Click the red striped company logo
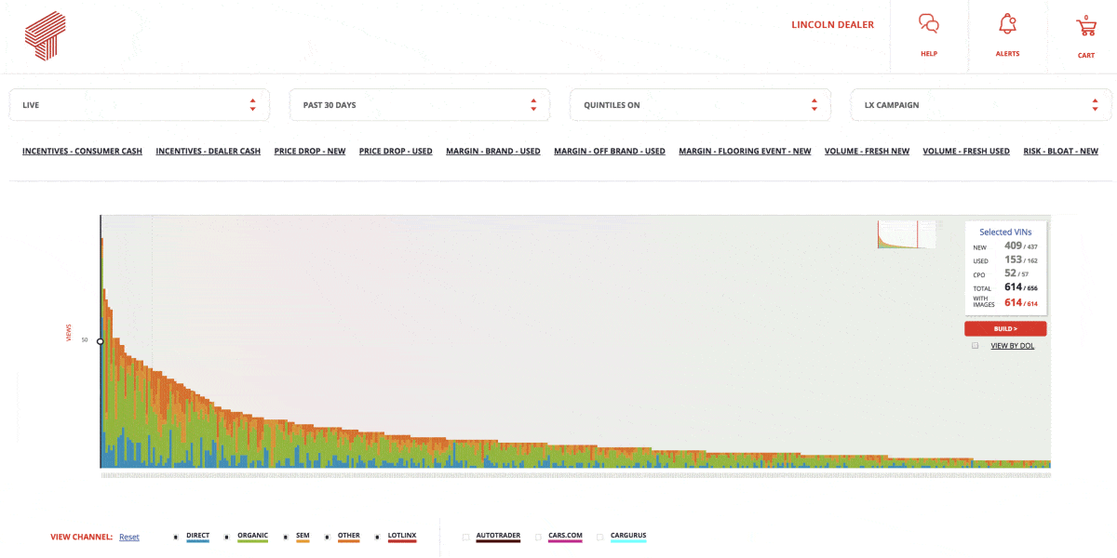 tap(46, 36)
